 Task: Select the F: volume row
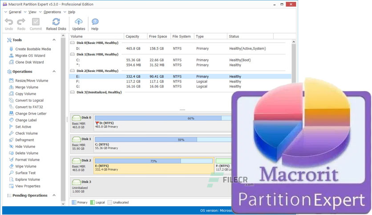pos(180,81)
